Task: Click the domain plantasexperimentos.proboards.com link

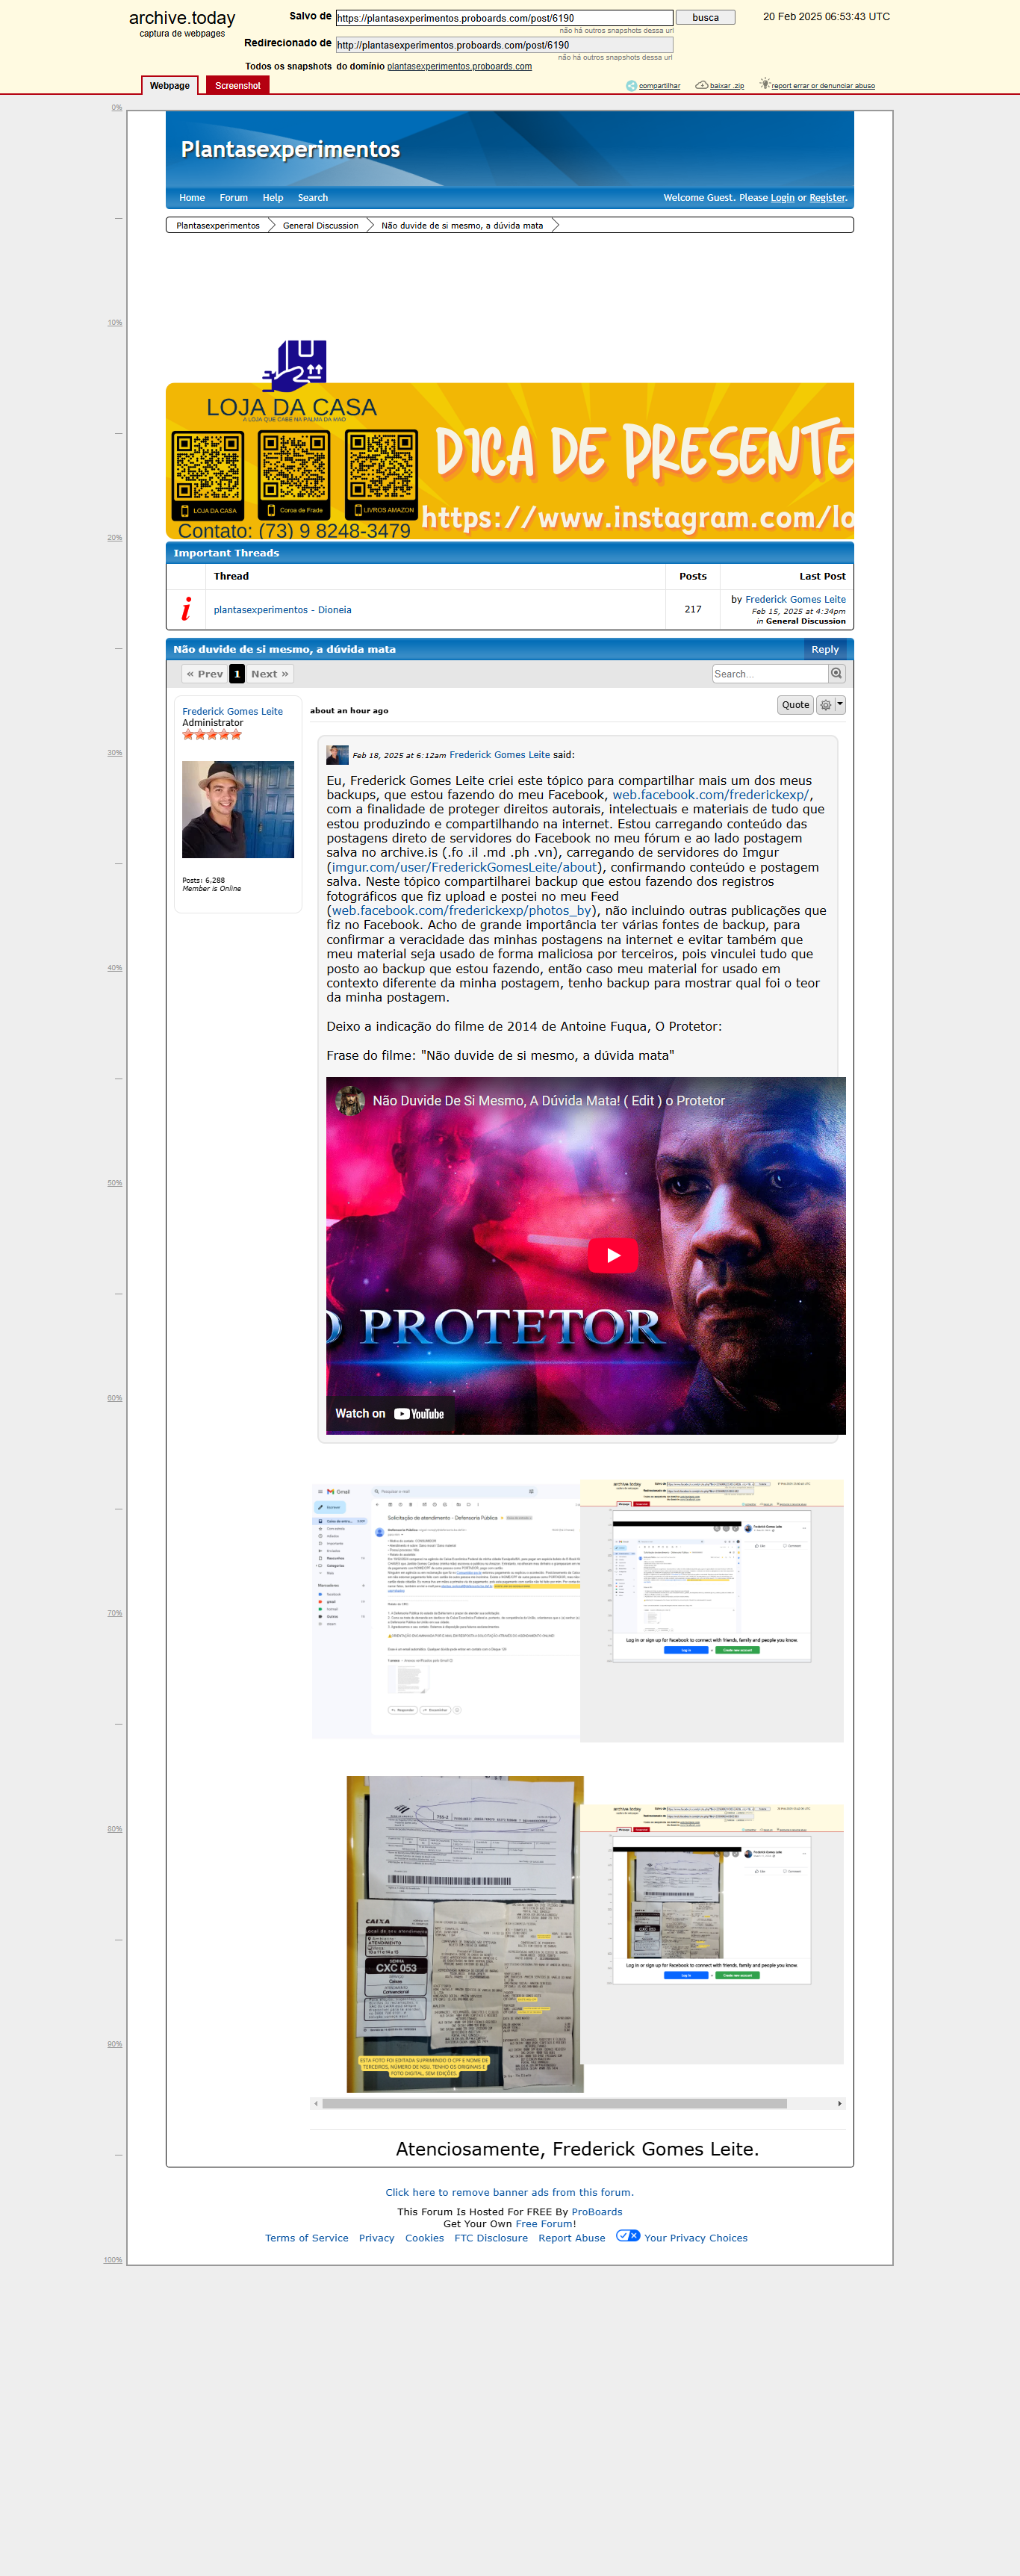Action: click(459, 67)
